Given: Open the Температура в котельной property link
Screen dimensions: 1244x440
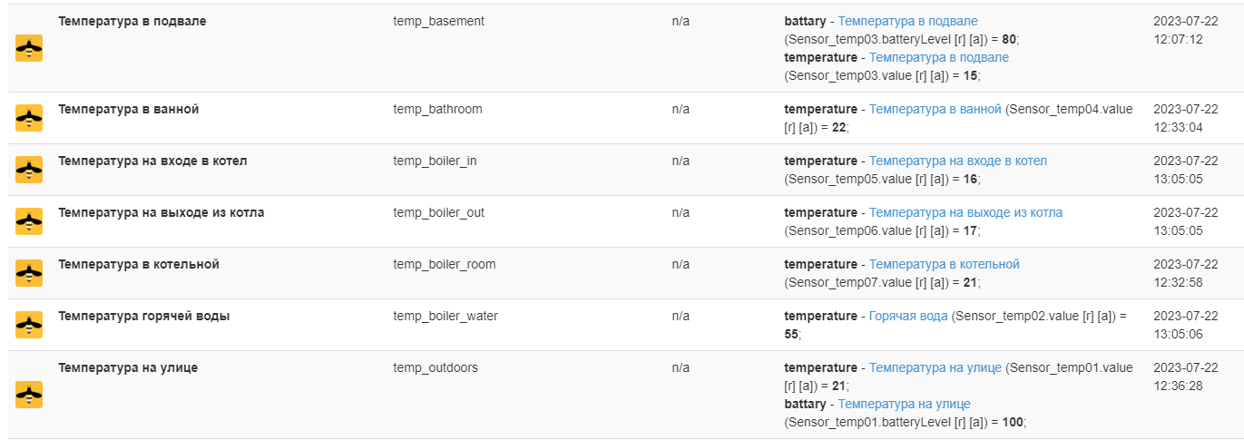Looking at the screenshot, I should click(944, 264).
